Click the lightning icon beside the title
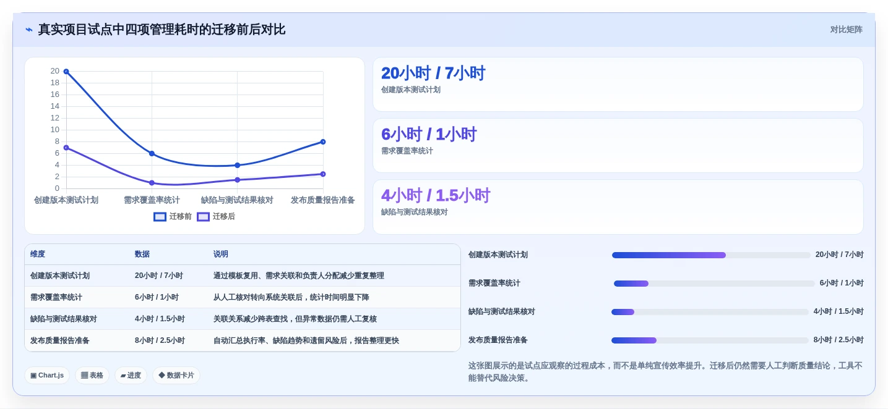This screenshot has width=888, height=409. coord(29,30)
